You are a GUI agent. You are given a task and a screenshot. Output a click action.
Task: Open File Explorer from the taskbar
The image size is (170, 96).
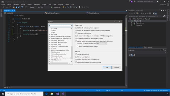click(52, 94)
